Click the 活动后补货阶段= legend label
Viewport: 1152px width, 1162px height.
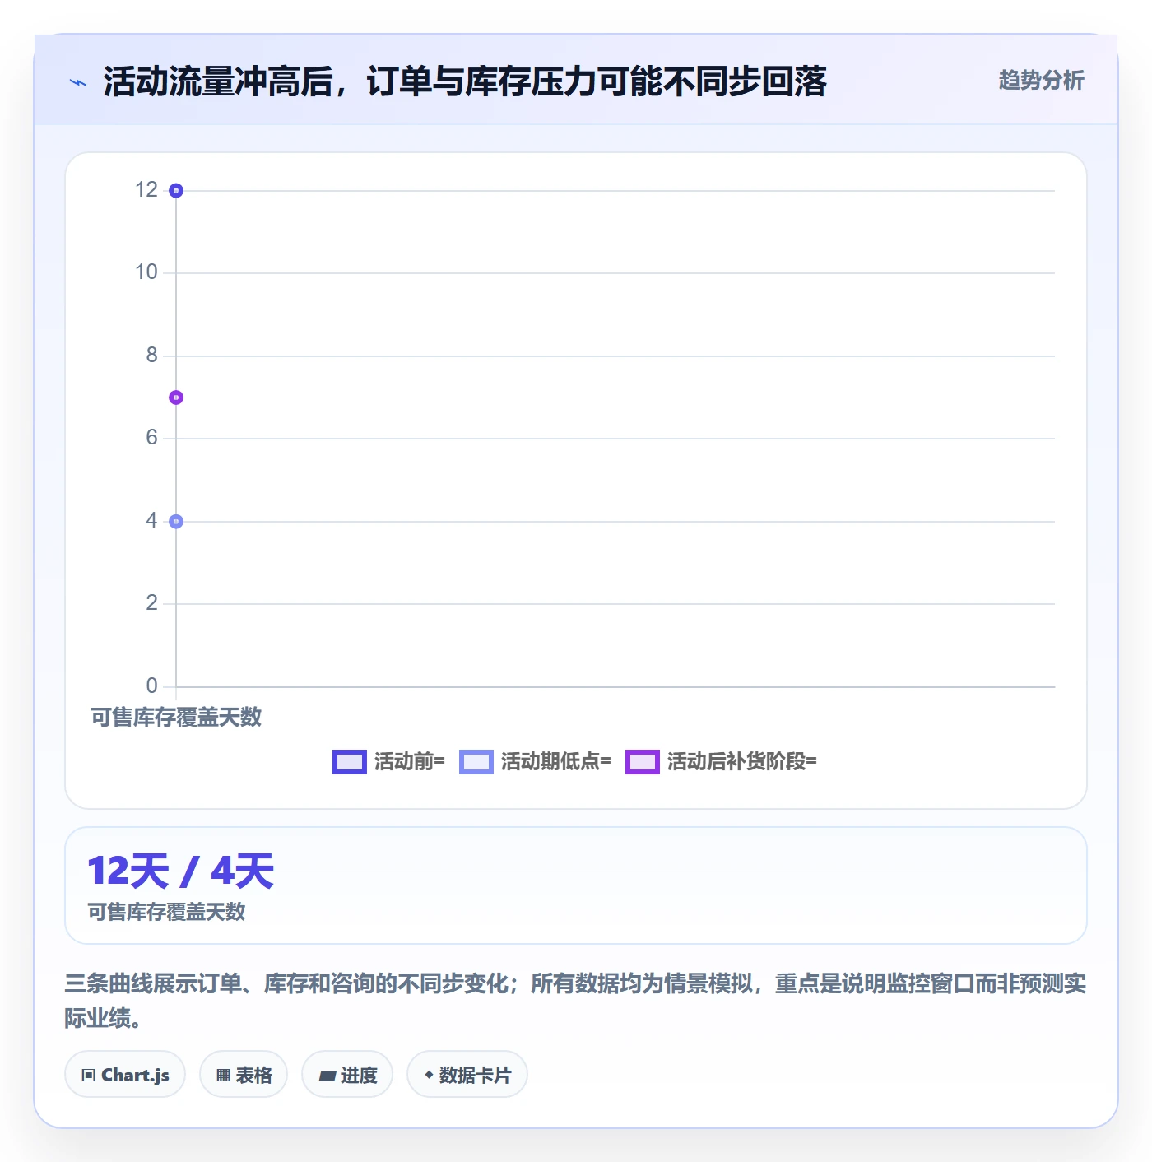742,762
